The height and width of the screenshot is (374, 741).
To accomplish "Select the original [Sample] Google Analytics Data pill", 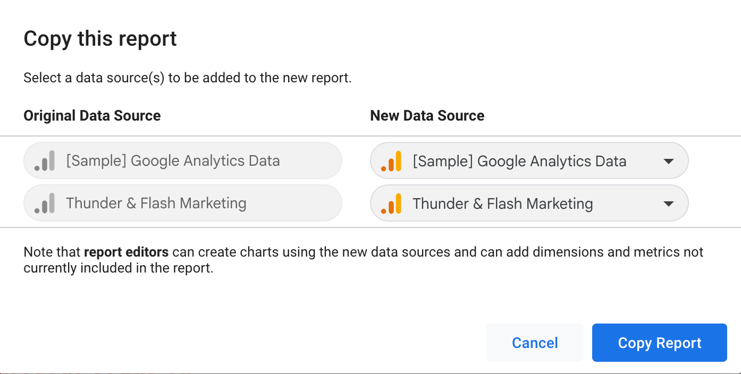I will point(183,160).
